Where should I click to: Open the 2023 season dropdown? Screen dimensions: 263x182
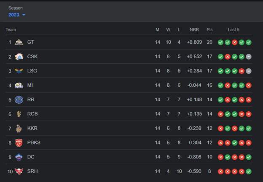tap(16, 15)
